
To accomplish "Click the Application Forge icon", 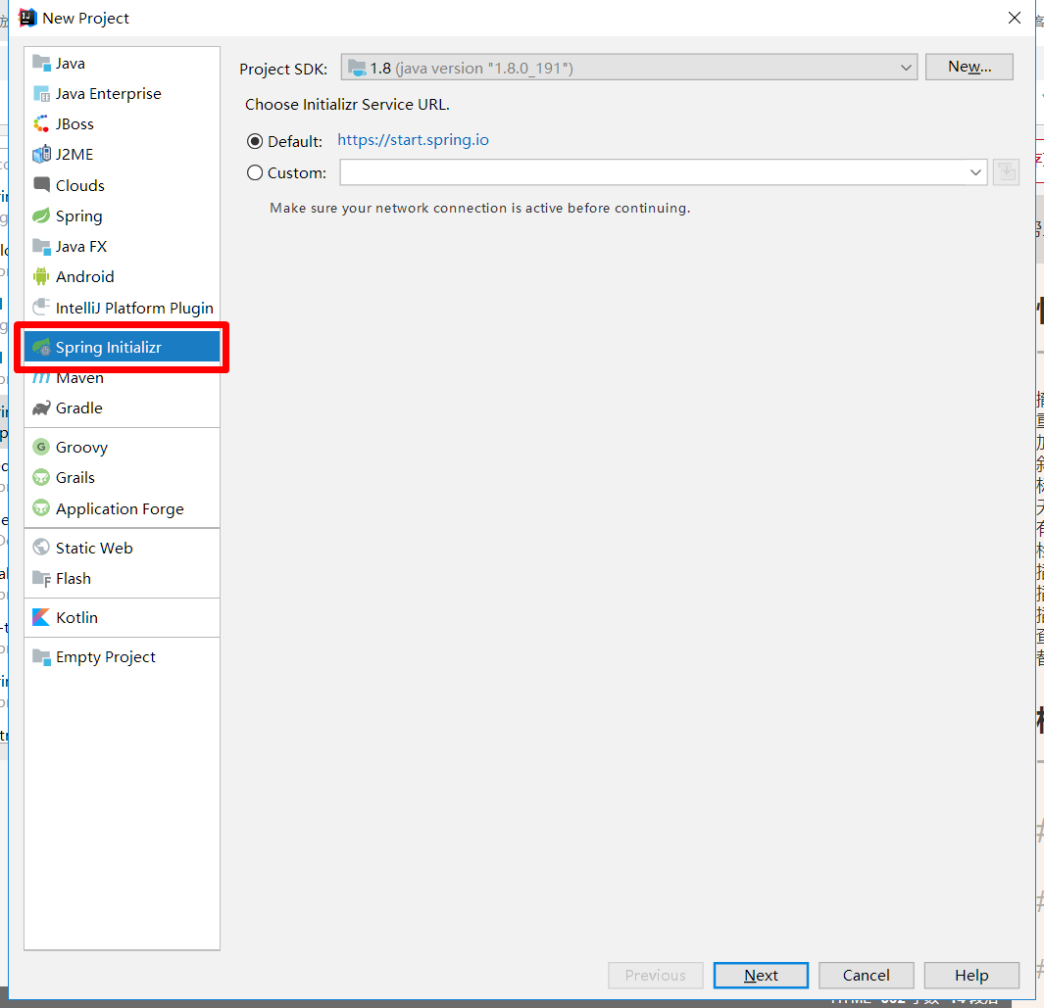I will pyautogui.click(x=41, y=508).
